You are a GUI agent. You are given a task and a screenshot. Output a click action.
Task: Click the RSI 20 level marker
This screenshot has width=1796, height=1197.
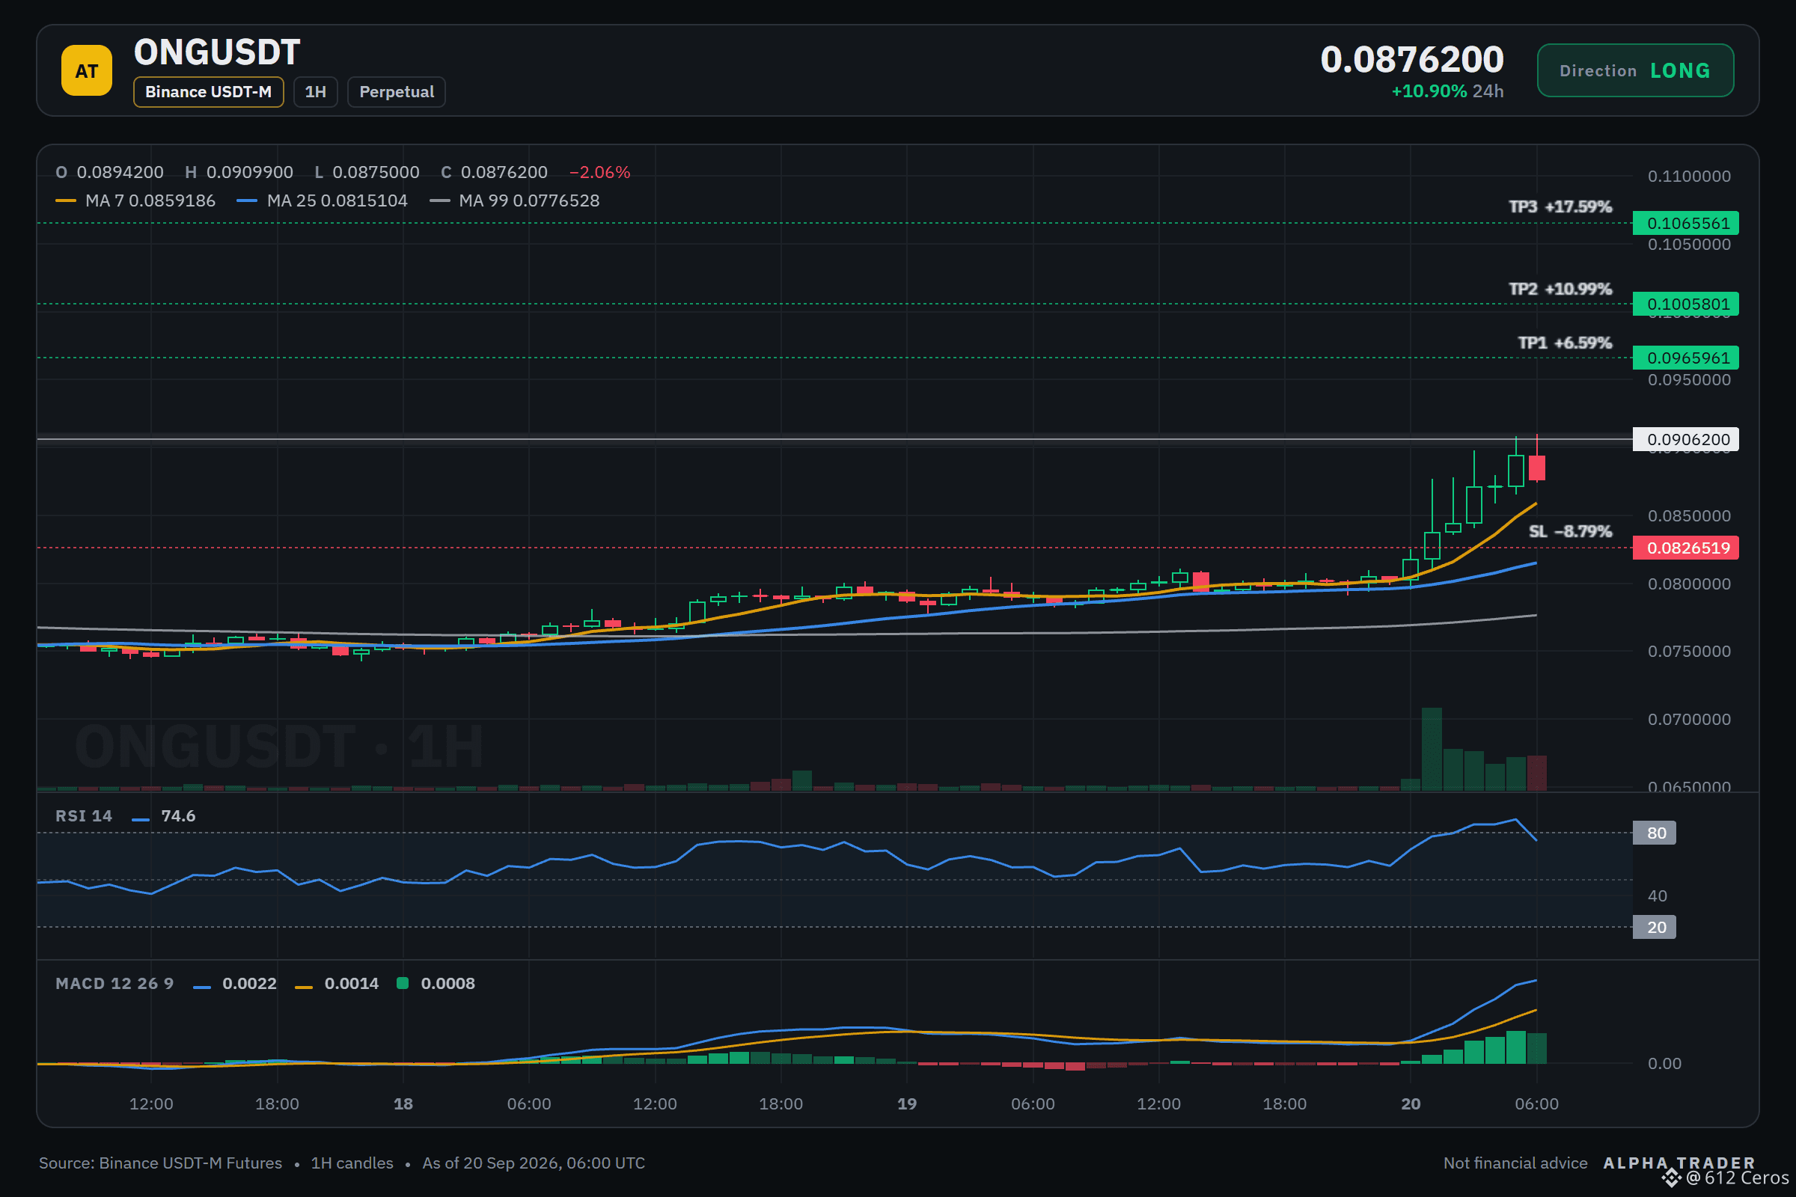(1654, 927)
